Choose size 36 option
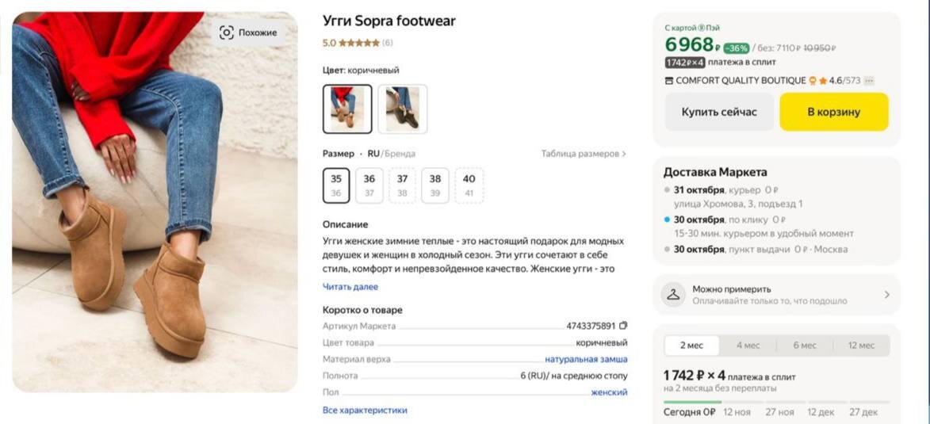This screenshot has height=424, width=930. [369, 185]
